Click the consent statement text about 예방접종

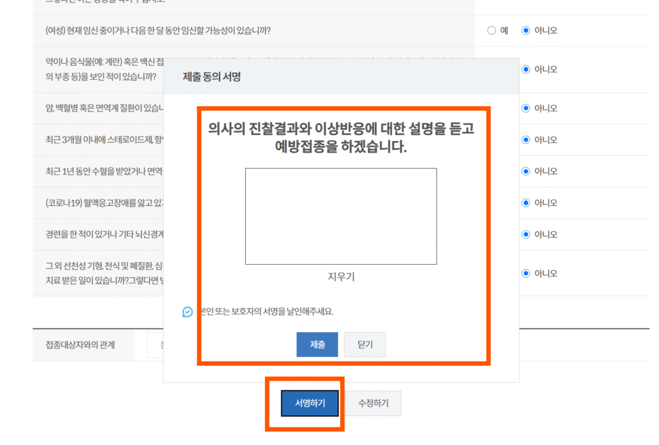[340, 138]
